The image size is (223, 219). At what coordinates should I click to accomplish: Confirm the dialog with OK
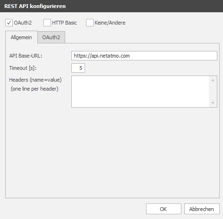click(x=163, y=209)
